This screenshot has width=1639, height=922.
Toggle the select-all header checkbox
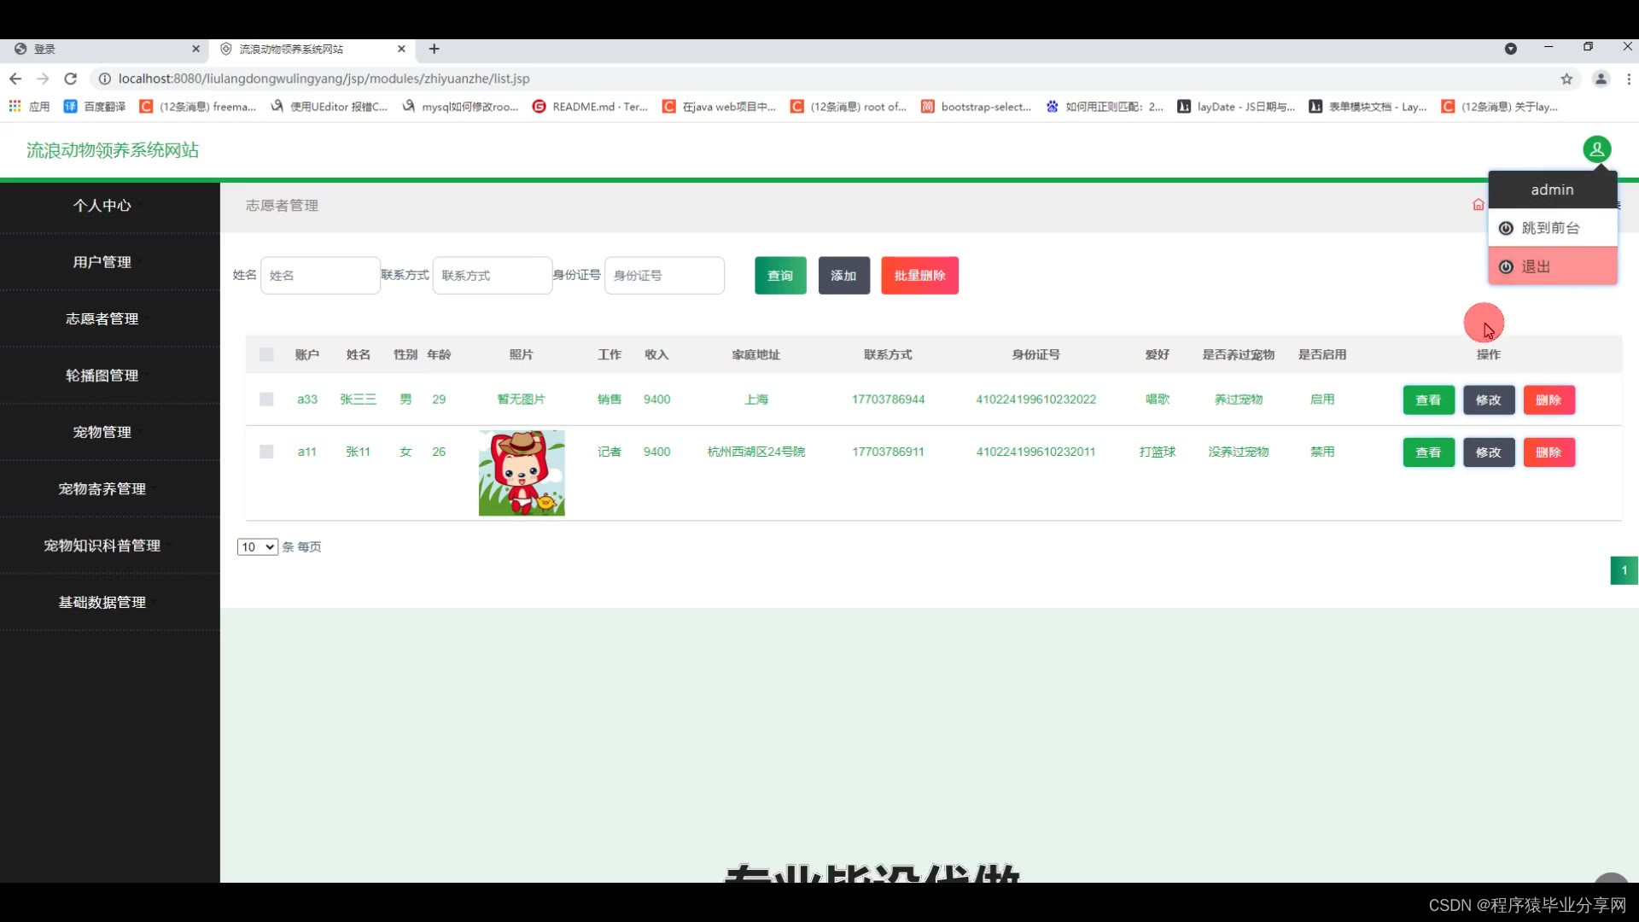(266, 354)
